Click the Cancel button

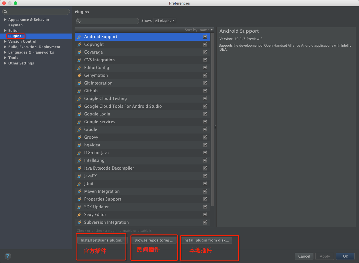304,256
